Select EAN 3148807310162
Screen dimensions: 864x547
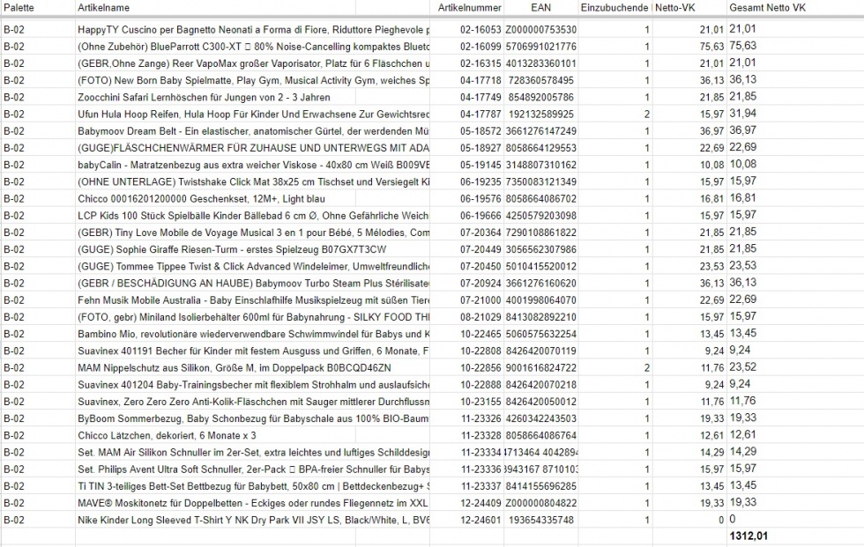(x=540, y=165)
